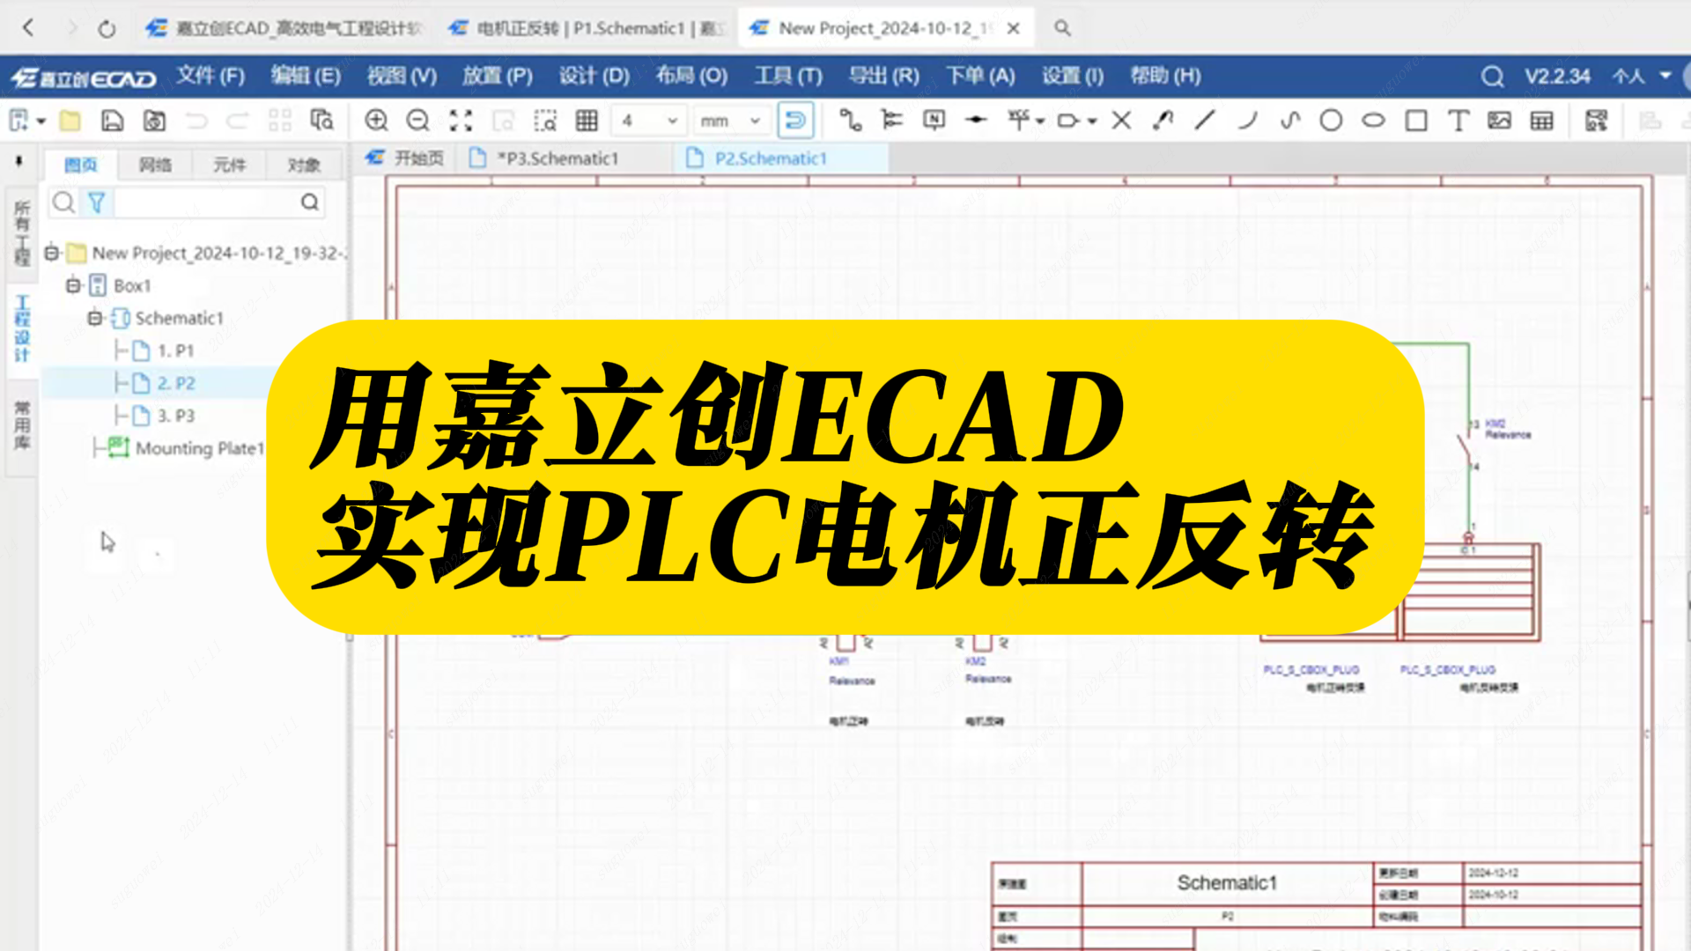1691x951 pixels.
Task: Open the grid size dropdown showing 4
Action: [x=649, y=121]
